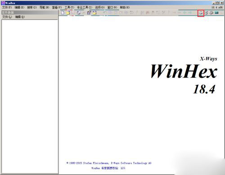Open the 帮助(H) help menu
The width and height of the screenshot is (225, 175).
tap(125, 7)
